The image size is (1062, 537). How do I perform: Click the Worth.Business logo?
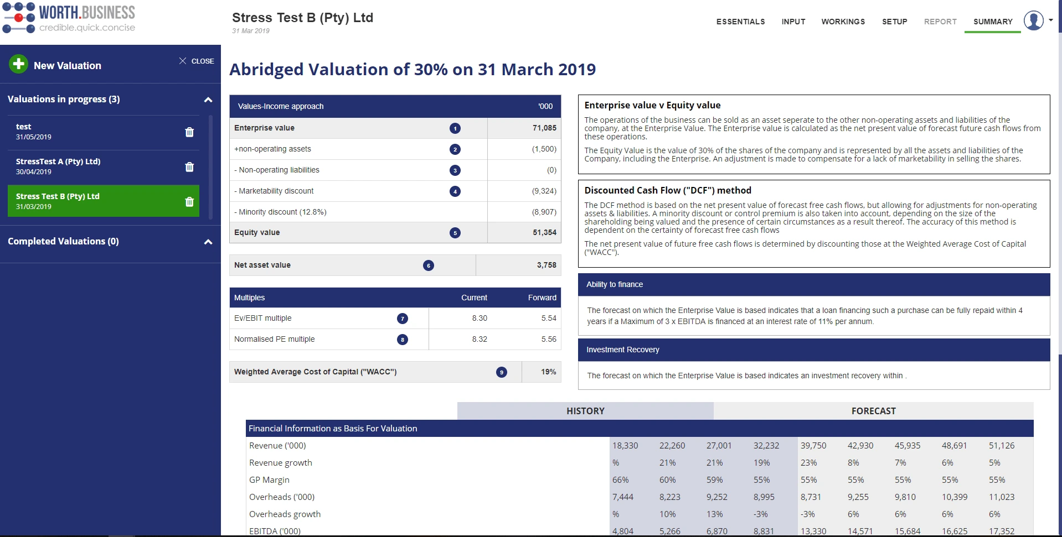[69, 18]
